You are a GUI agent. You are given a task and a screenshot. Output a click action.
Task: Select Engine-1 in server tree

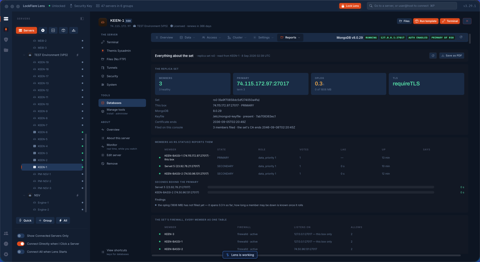(52, 203)
